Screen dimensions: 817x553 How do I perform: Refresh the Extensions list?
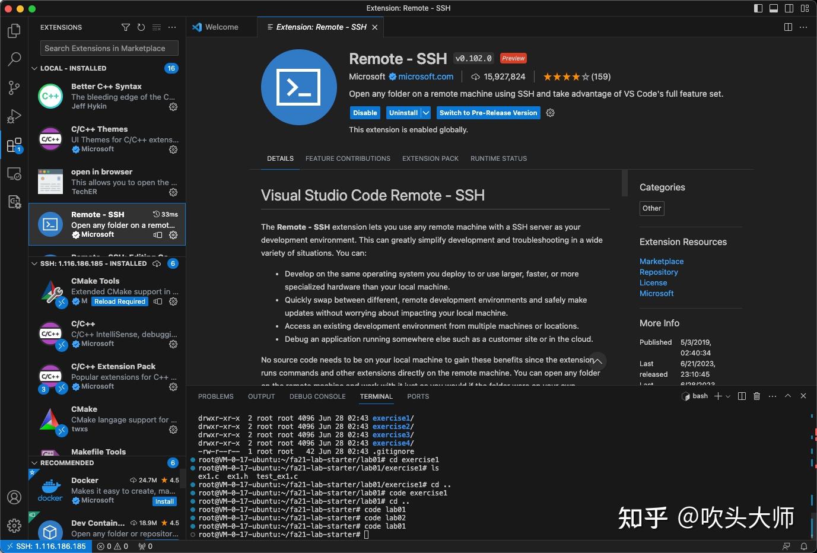141,27
